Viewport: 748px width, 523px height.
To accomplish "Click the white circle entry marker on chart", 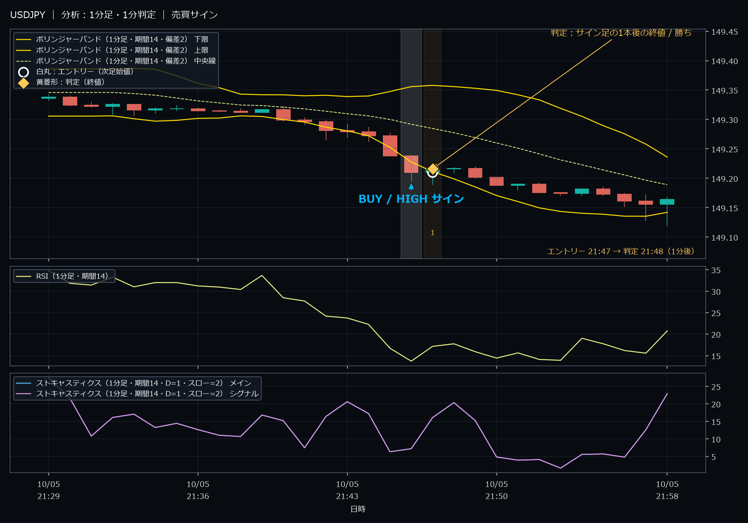I will click(432, 172).
